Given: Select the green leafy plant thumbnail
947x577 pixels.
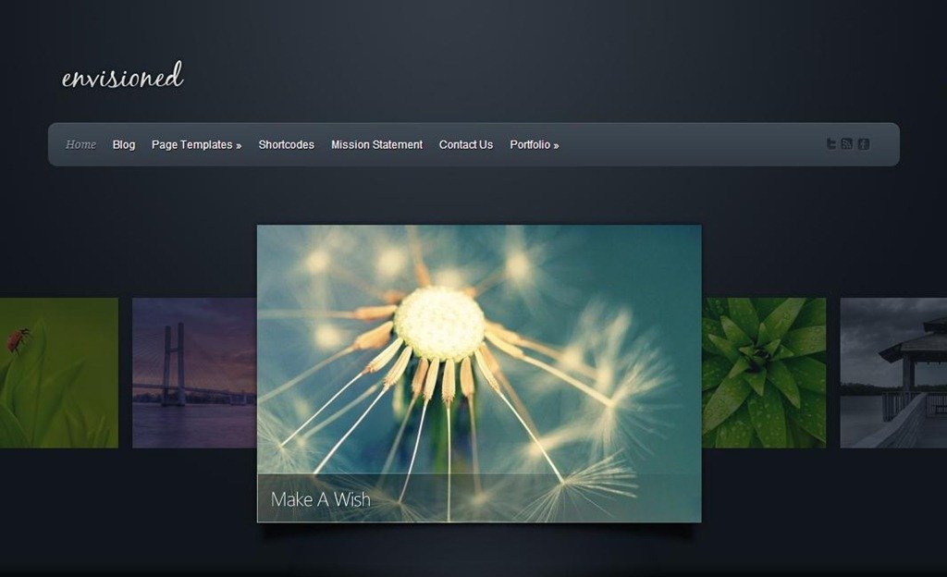Looking at the screenshot, I should tap(764, 373).
